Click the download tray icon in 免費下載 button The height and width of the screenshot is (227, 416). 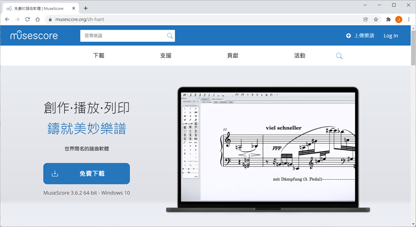[55, 173]
